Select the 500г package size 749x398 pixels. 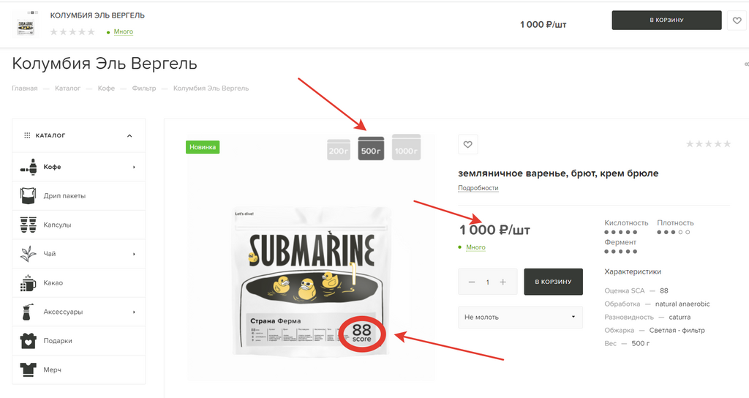371,149
